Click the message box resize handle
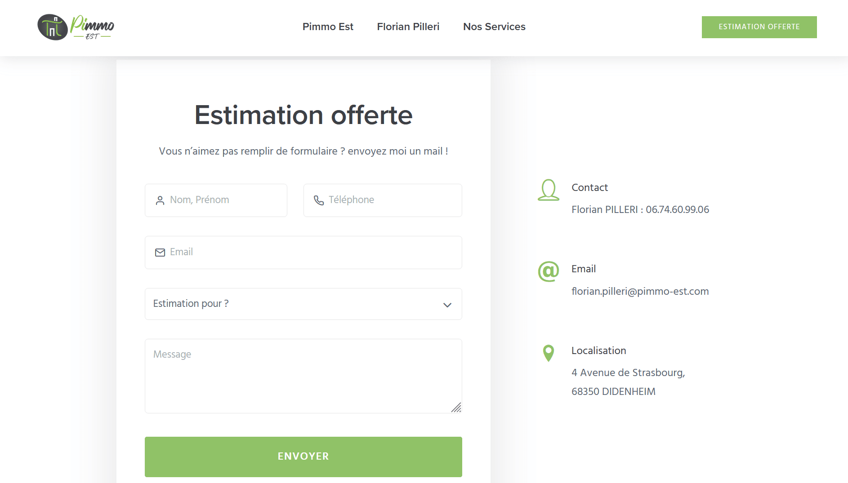The image size is (848, 483). 456,408
